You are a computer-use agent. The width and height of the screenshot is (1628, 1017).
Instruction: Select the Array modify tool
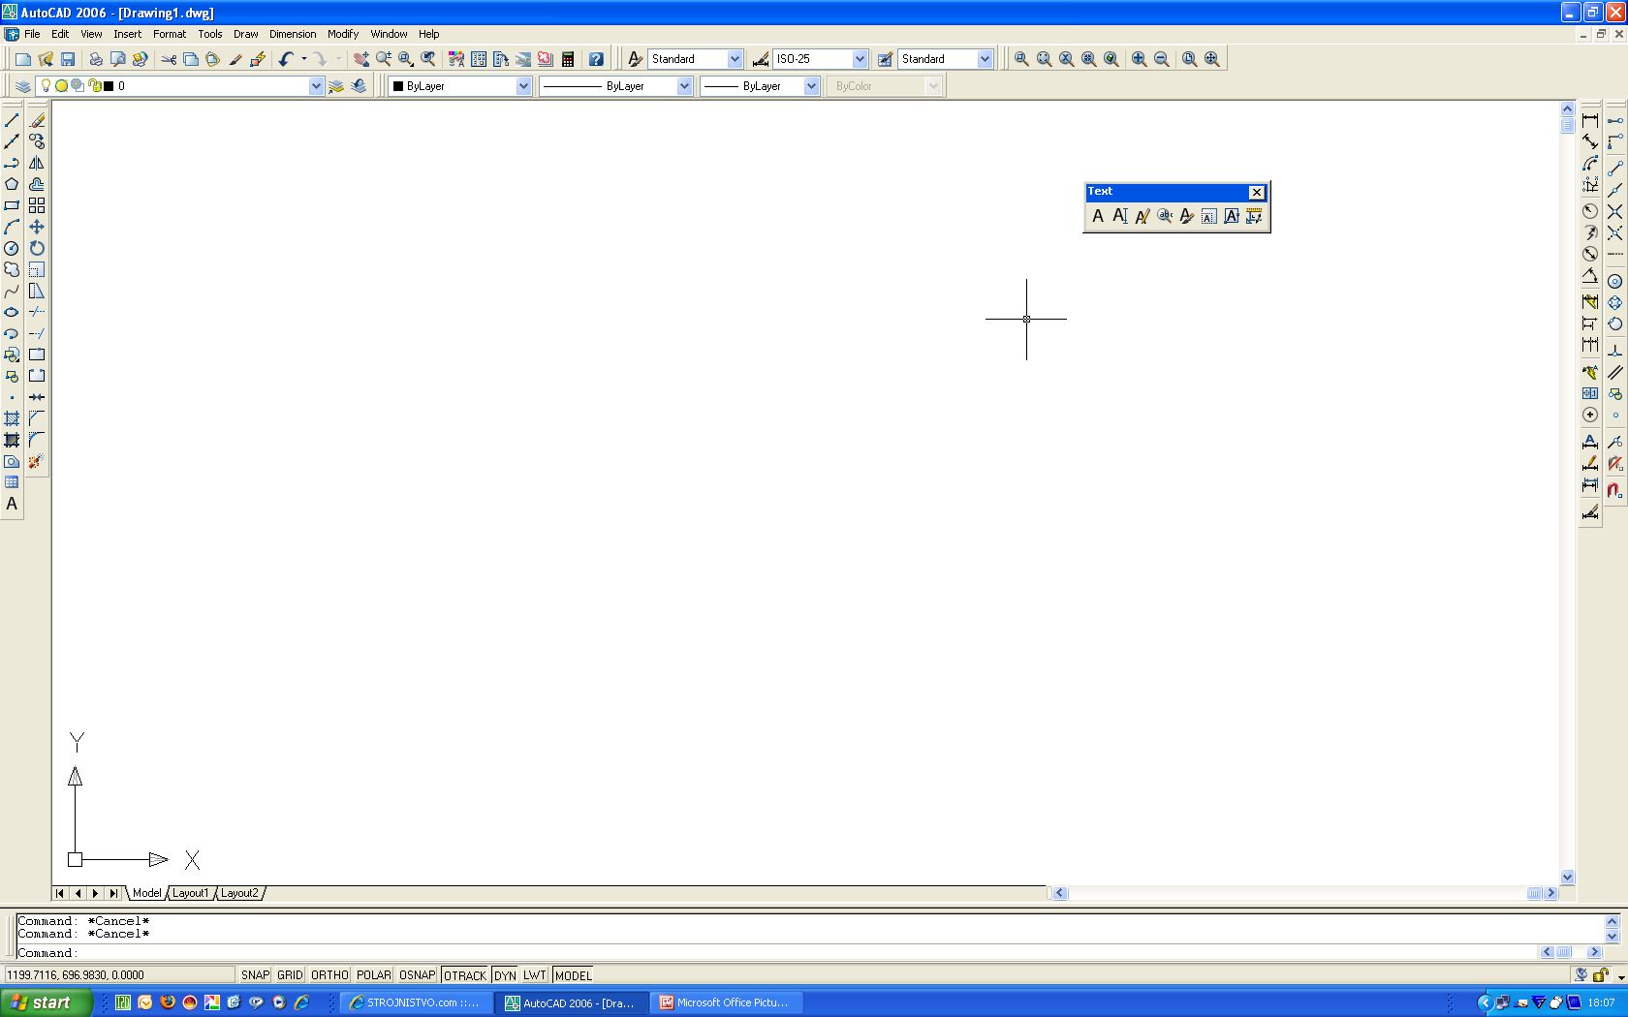(37, 205)
